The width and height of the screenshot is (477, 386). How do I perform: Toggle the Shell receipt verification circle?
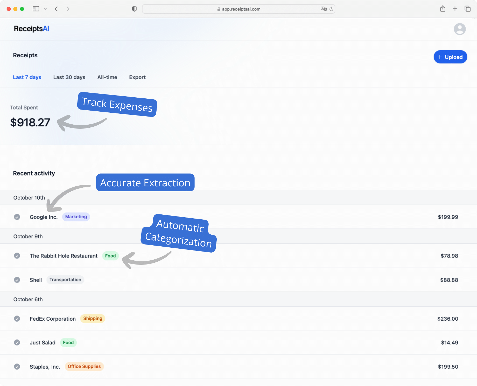pos(17,280)
